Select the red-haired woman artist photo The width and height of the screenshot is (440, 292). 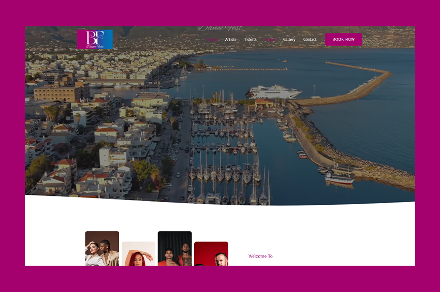point(138,254)
